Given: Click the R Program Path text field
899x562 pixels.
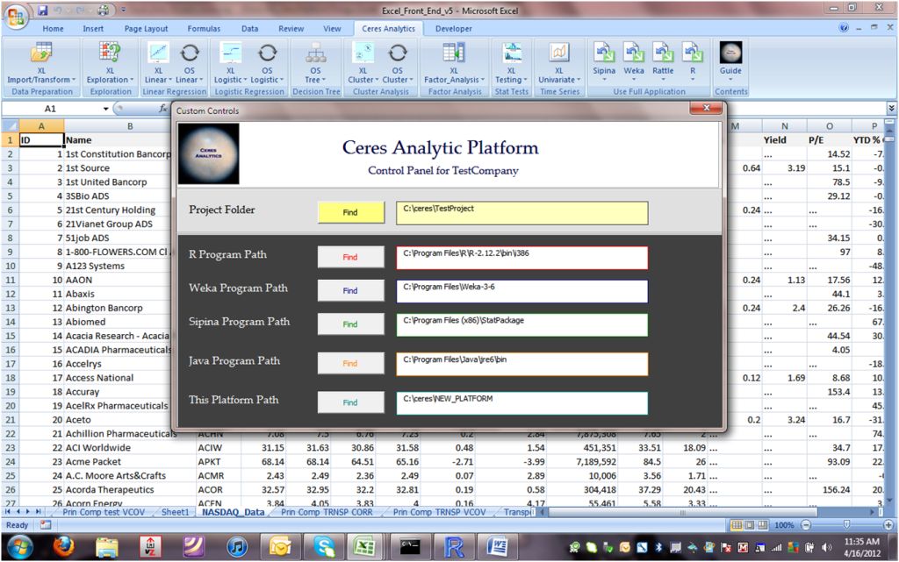Looking at the screenshot, I should click(x=521, y=258).
